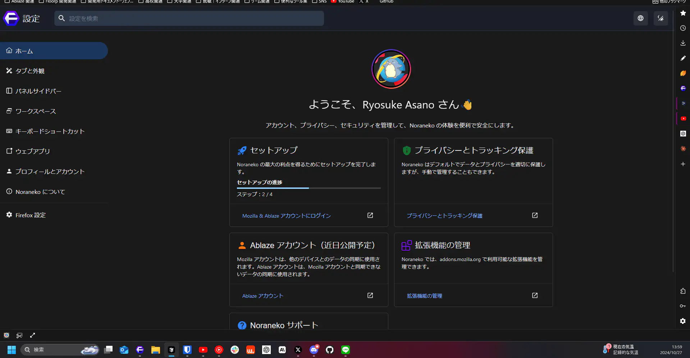Open the 他のブックマーク folder
The image size is (690, 358).
click(669, 2)
